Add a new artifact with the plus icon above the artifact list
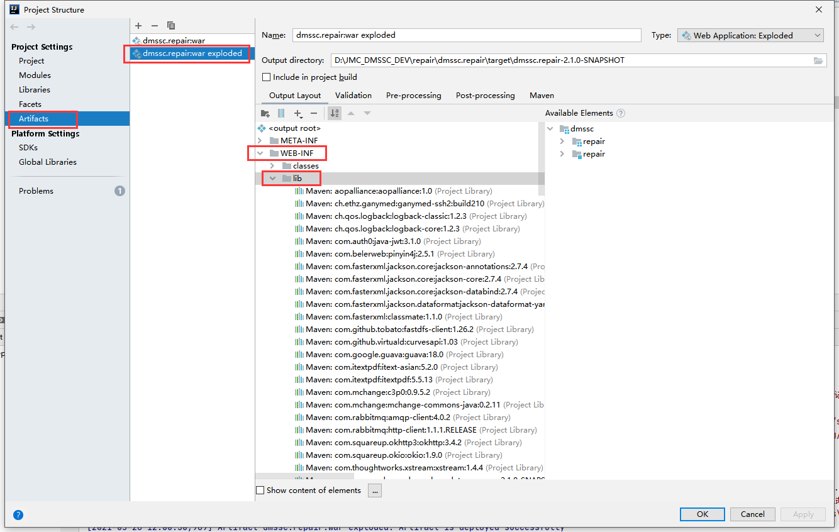 [x=138, y=26]
